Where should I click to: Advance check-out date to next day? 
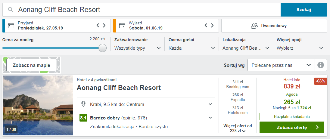[212, 26]
